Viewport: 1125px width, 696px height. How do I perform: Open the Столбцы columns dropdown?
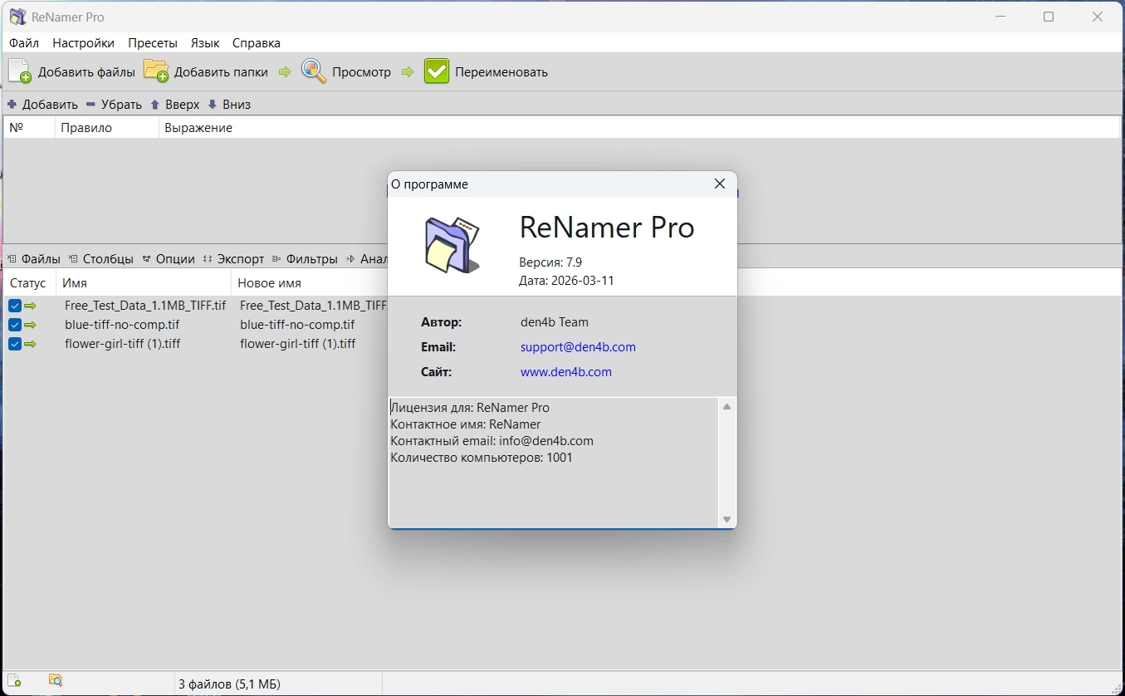[101, 259]
